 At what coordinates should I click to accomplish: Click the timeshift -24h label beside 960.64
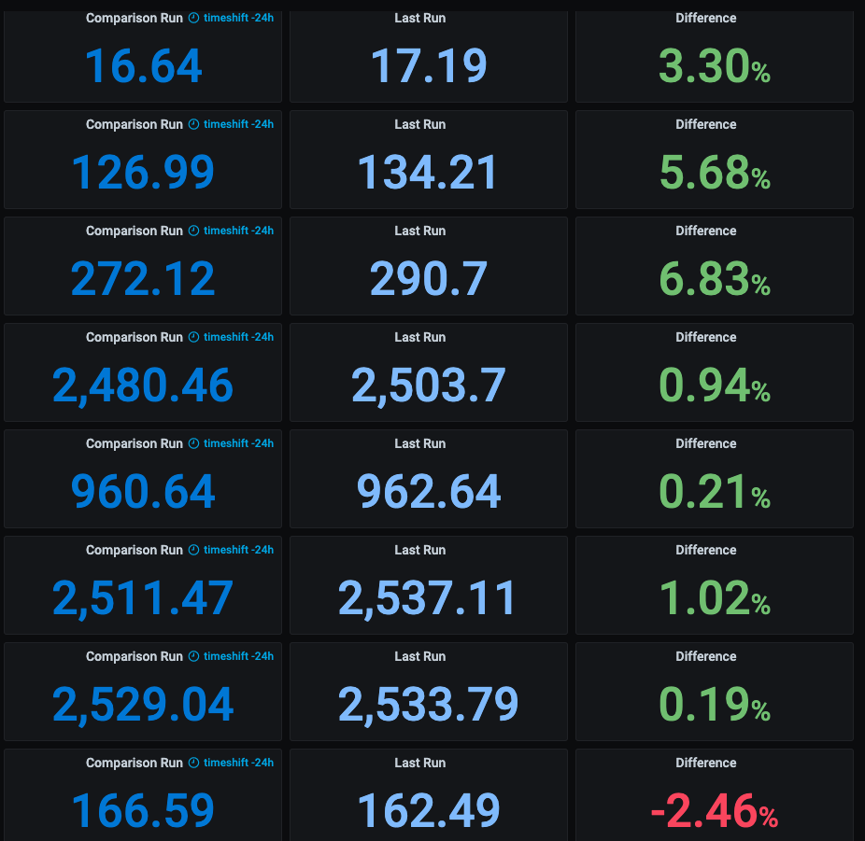pos(238,443)
